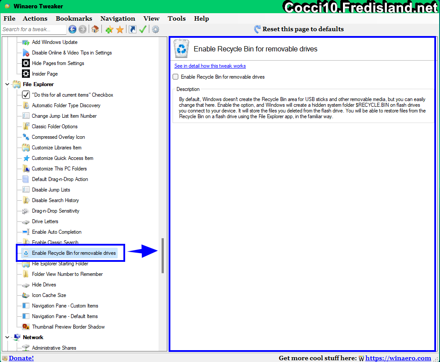The width and height of the screenshot is (440, 362).
Task: Click the Disable Jump Lists icon
Action: (x=26, y=189)
